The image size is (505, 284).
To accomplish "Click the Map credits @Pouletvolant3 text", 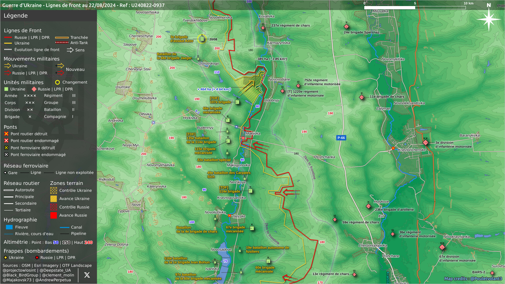I will 473,279.
